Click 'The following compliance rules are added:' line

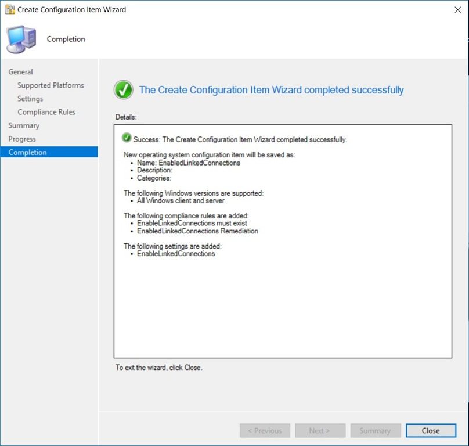click(x=186, y=216)
